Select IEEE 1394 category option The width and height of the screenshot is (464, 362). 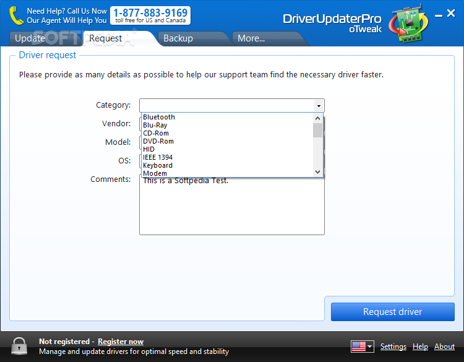[228, 157]
